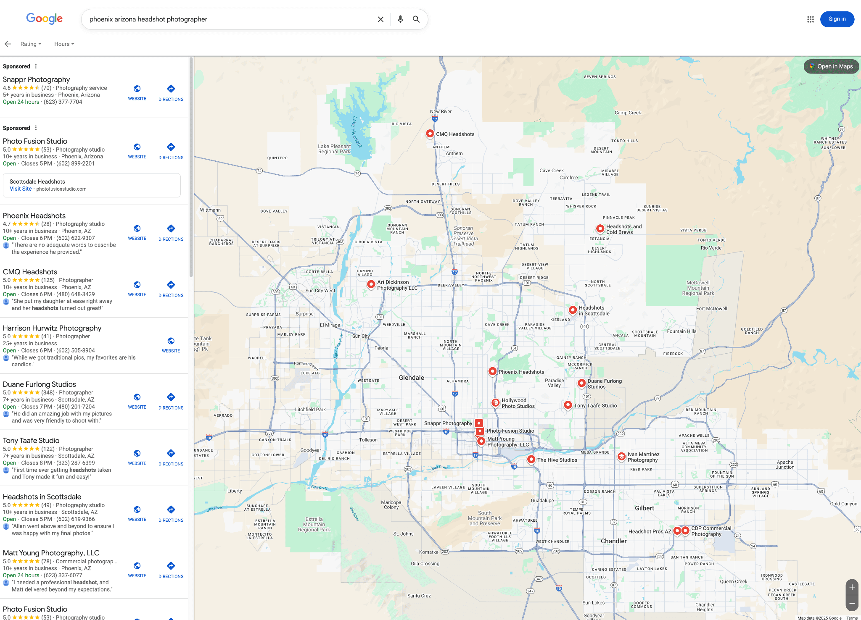Go back with the left arrow
This screenshot has width=861, height=620.
[x=8, y=44]
